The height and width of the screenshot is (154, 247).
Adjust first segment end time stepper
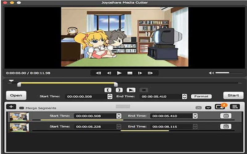coord(195,116)
